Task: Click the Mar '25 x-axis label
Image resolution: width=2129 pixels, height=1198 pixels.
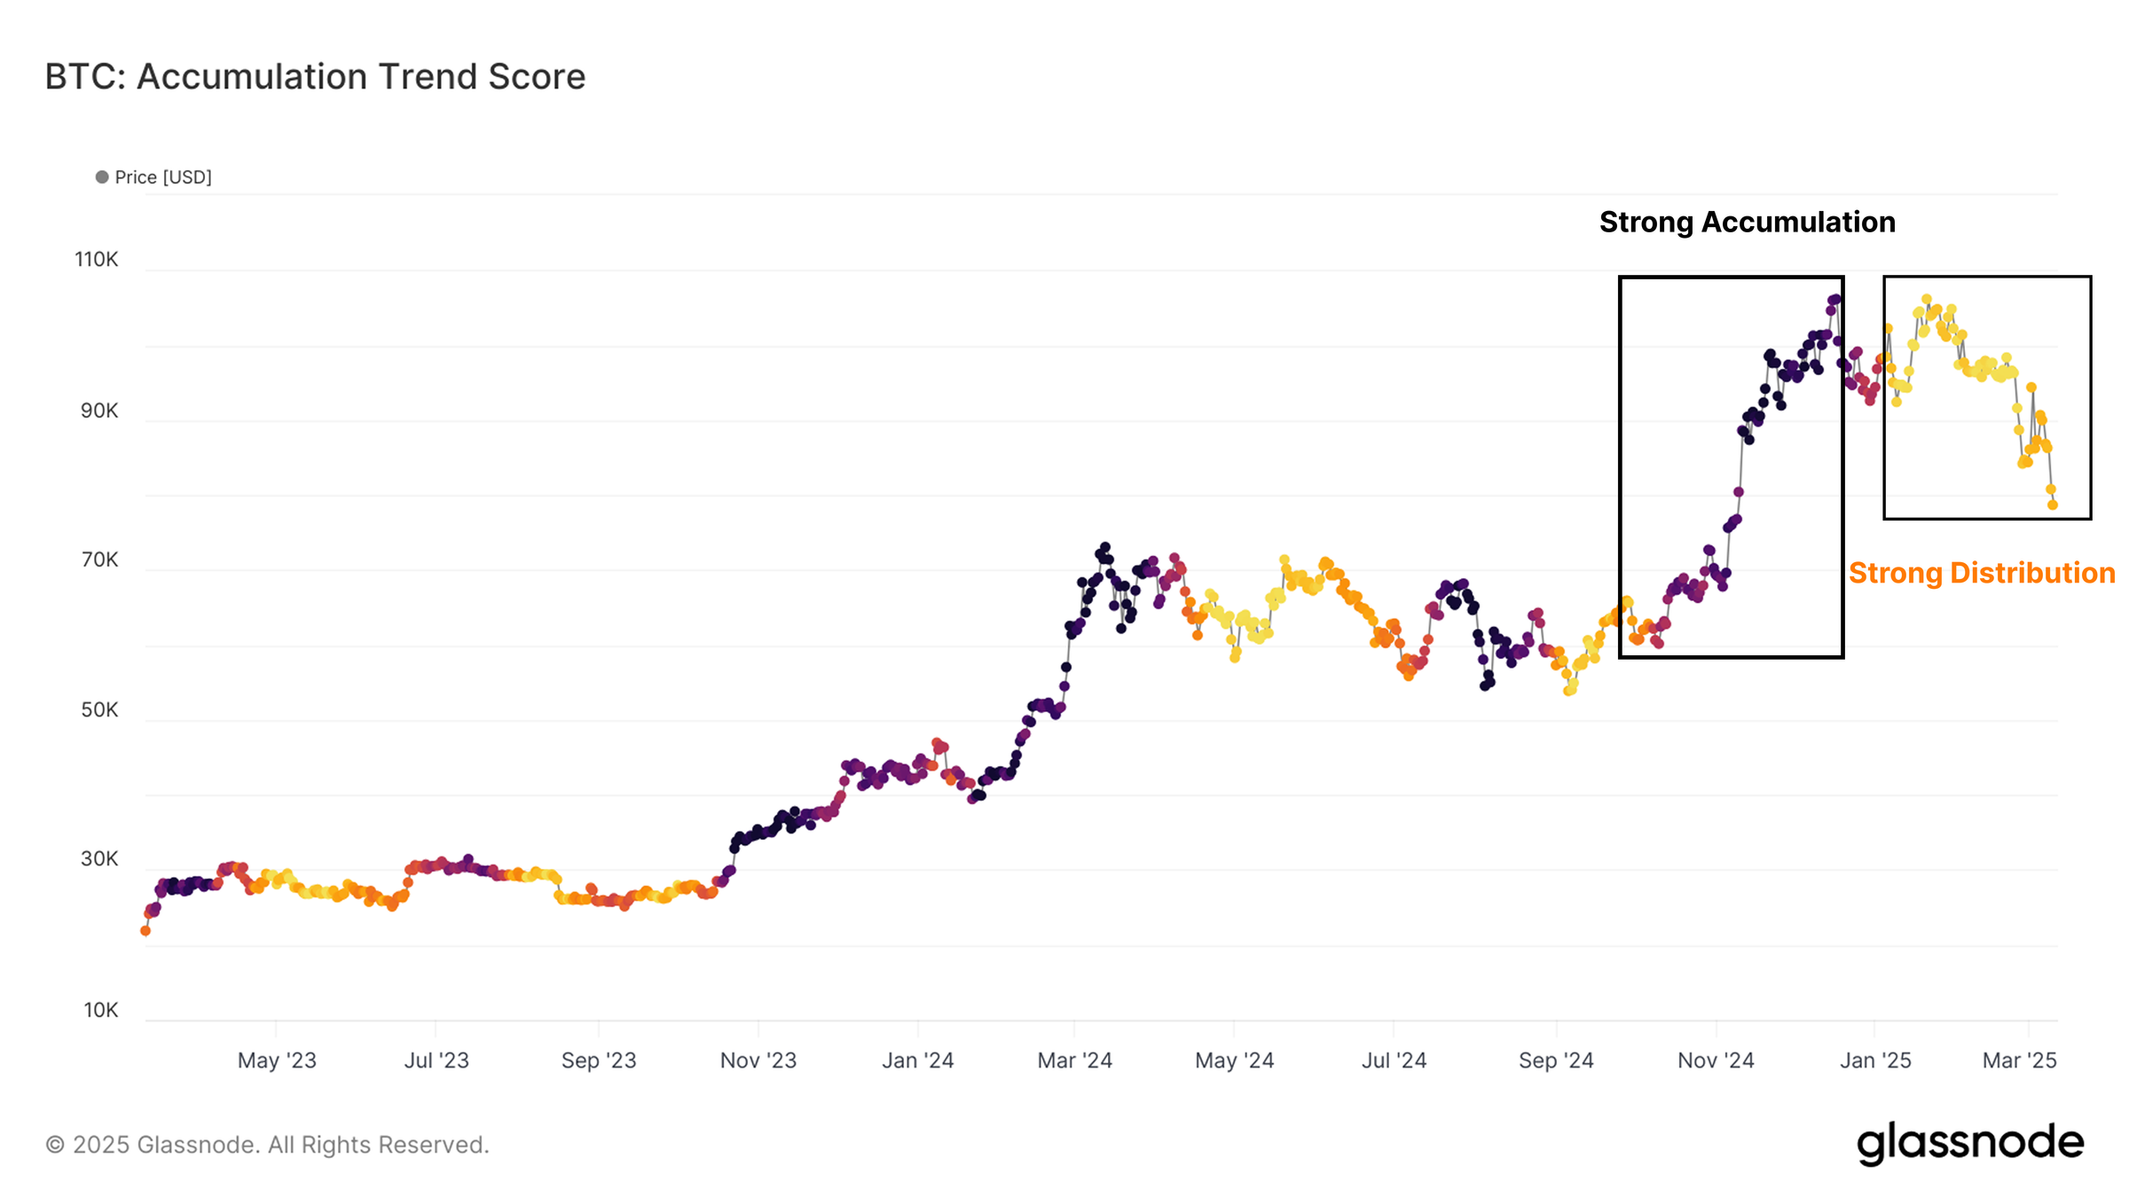Action: 2019,1061
